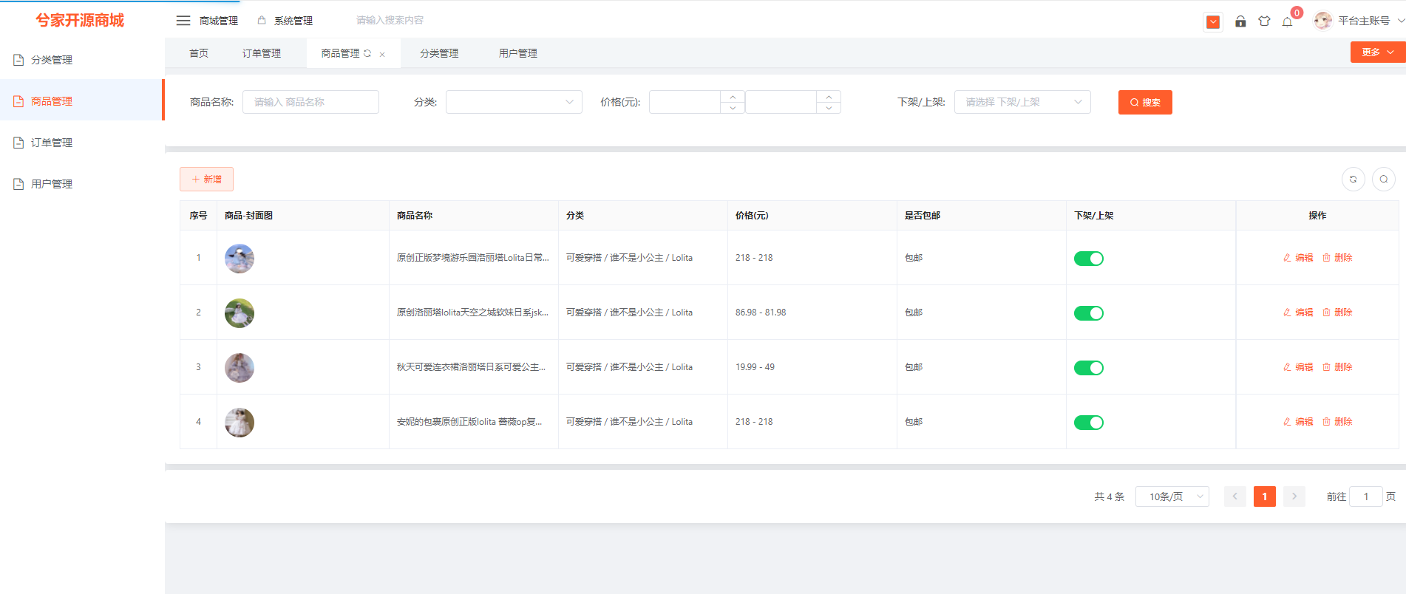Edit row 4 product 安妮的包裹

1298,422
